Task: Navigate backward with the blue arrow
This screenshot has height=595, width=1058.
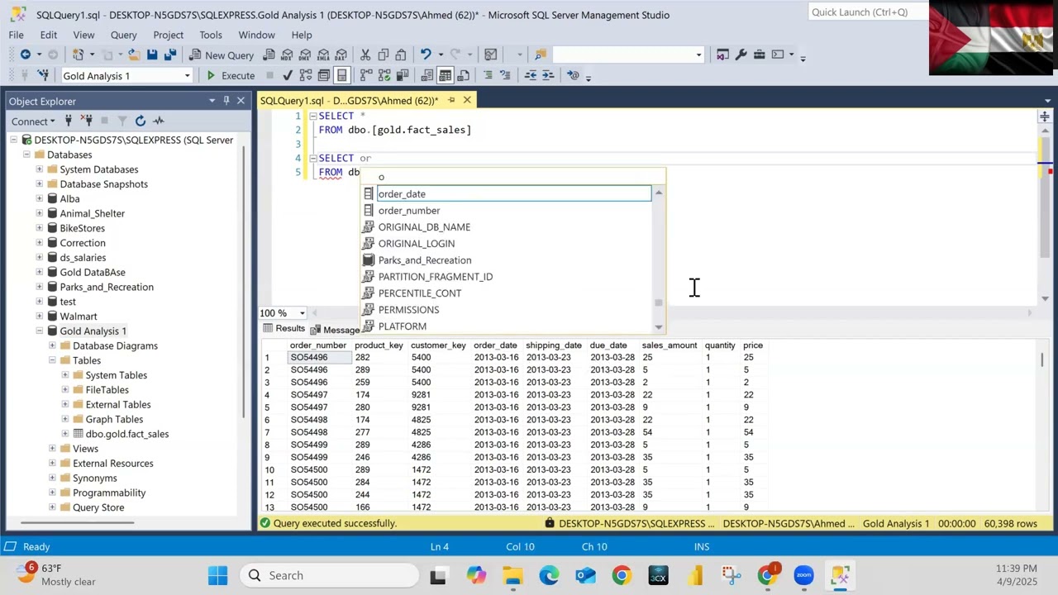Action: coord(26,55)
